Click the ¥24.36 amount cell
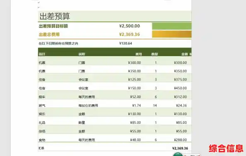The width and height of the screenshot is (246, 156). pos(181,106)
